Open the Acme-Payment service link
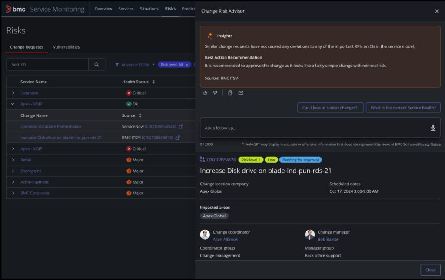This screenshot has width=445, height=280. tap(34, 182)
